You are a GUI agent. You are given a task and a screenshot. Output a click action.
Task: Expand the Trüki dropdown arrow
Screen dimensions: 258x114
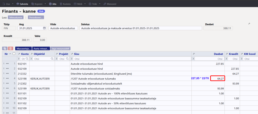[100, 4]
